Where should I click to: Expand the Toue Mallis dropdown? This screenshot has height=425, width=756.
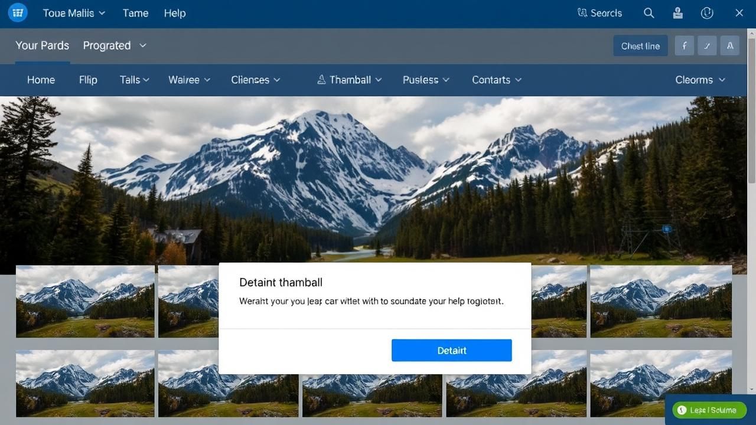74,13
